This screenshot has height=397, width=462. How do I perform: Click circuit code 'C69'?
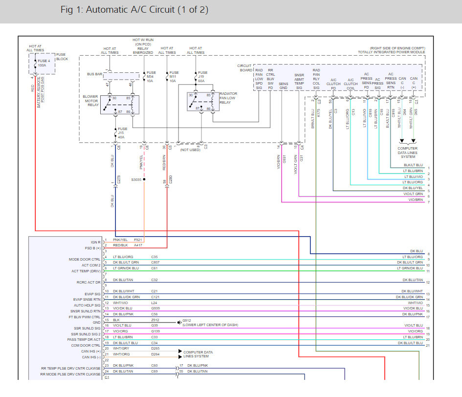(154, 372)
